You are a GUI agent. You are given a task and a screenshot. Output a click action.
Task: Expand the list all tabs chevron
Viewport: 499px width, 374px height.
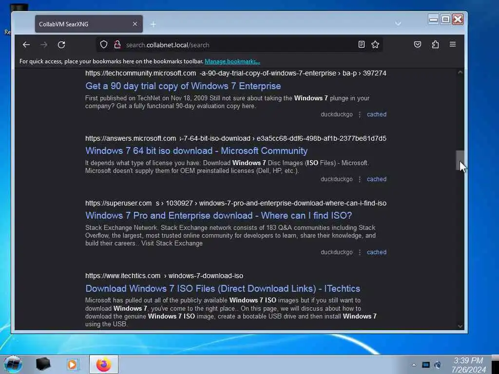point(398,24)
